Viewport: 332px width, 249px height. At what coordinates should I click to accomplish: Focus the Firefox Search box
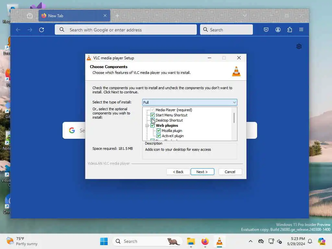click(226, 30)
